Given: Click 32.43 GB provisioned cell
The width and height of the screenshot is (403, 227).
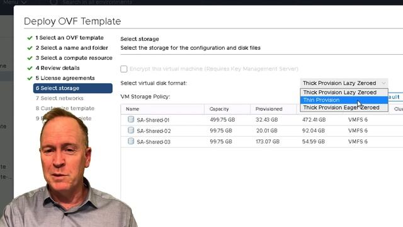Looking at the screenshot, I should (267, 120).
